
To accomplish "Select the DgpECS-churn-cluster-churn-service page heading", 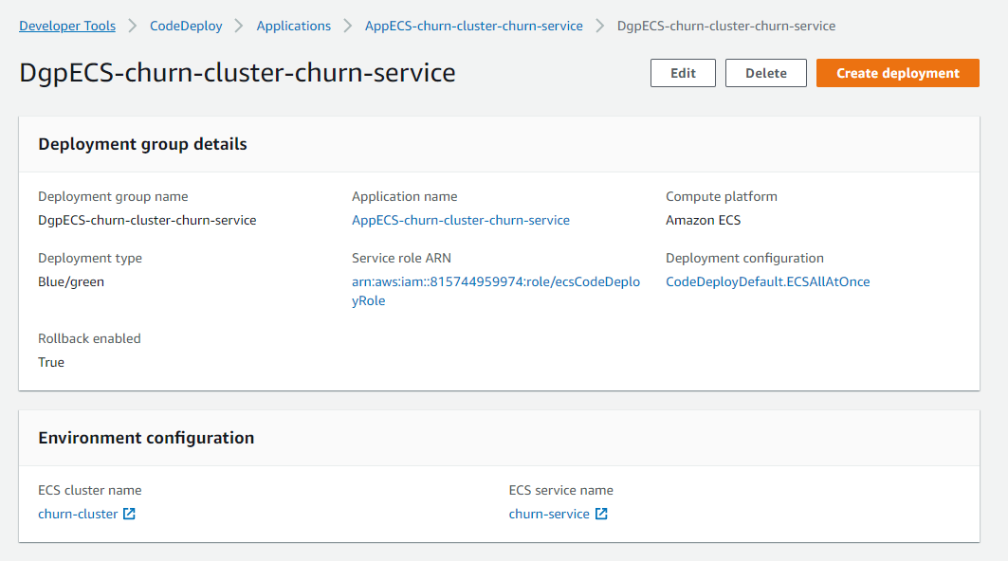I will click(x=237, y=73).
